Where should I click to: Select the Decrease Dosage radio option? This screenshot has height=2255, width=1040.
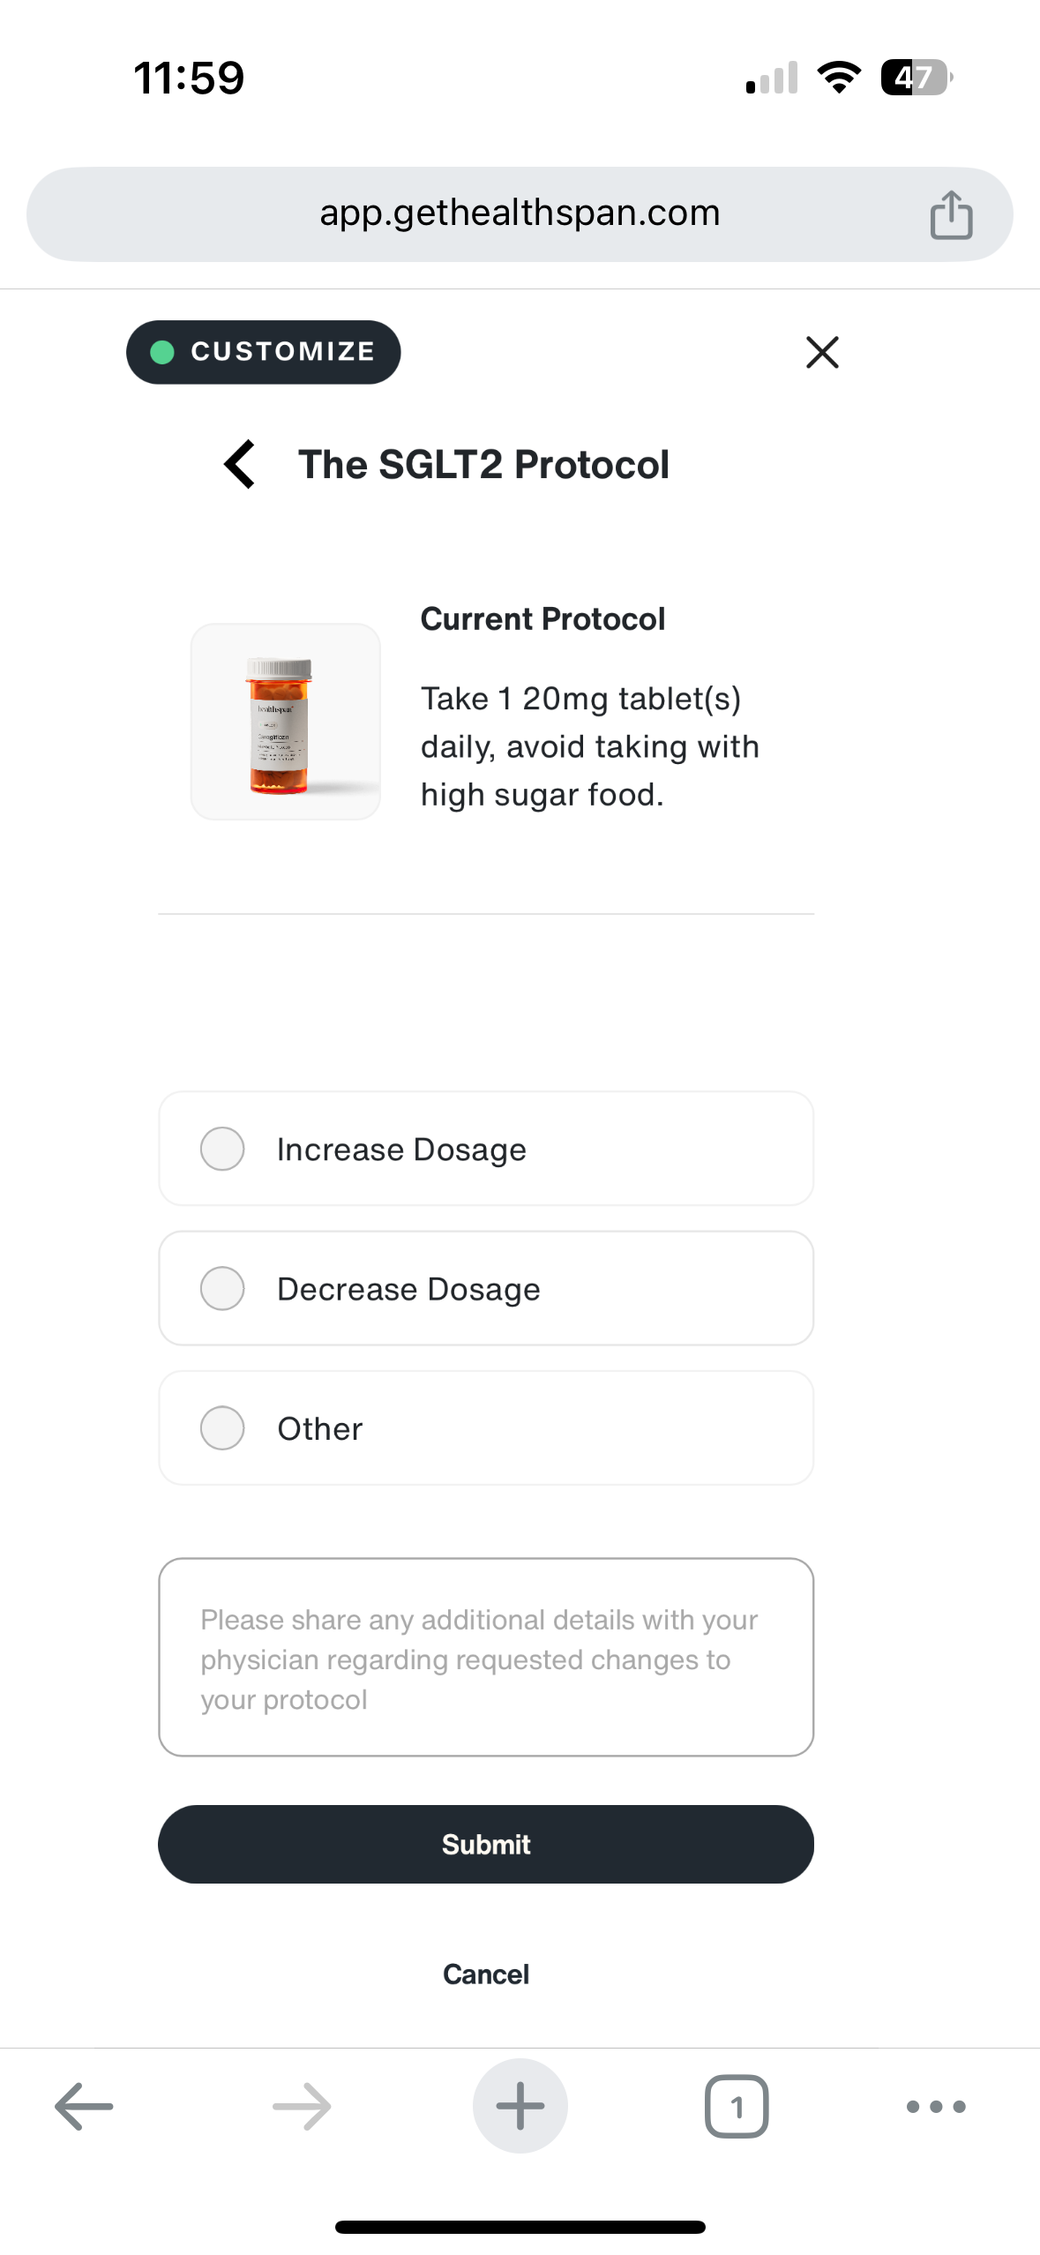[222, 1288]
